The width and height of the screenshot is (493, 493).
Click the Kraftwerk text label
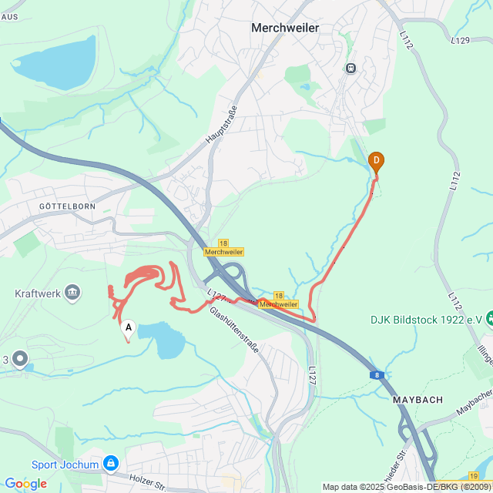[38, 293]
